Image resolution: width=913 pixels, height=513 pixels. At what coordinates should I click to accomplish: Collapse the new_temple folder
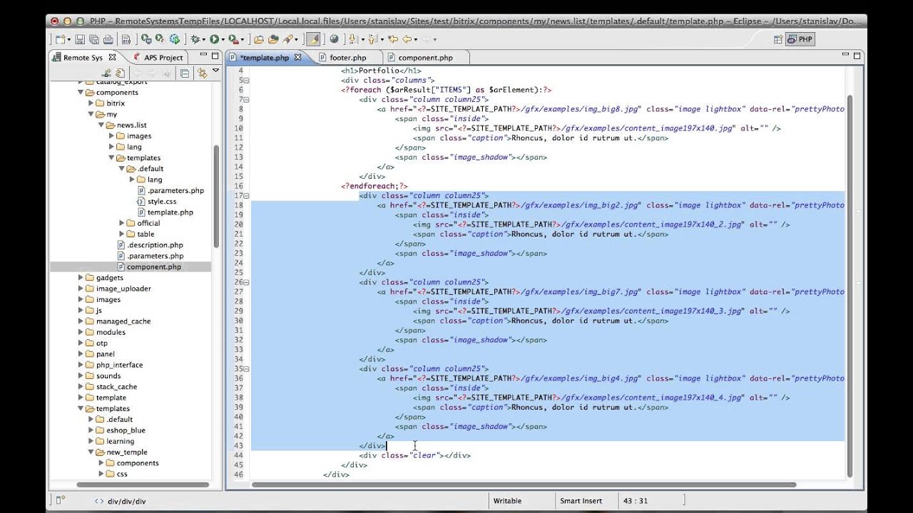pyautogui.click(x=91, y=452)
